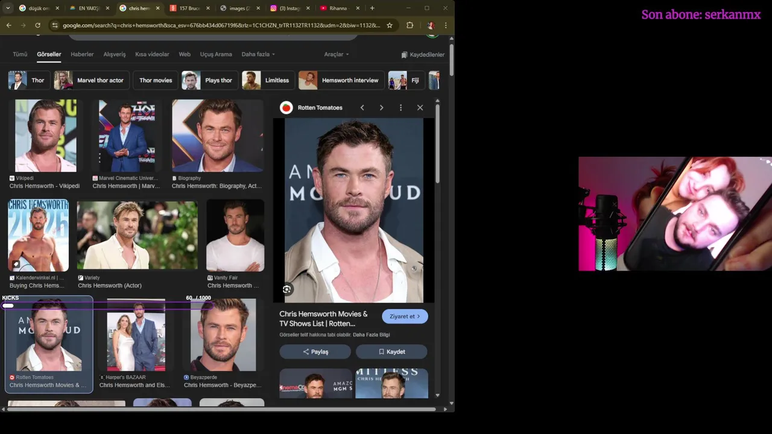This screenshot has height=434, width=772.
Task: Open the Vanity Fair image result
Action: pyautogui.click(x=235, y=235)
